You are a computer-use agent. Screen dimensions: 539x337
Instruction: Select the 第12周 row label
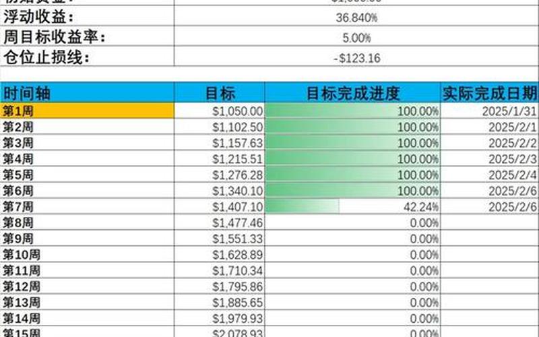[88, 286]
